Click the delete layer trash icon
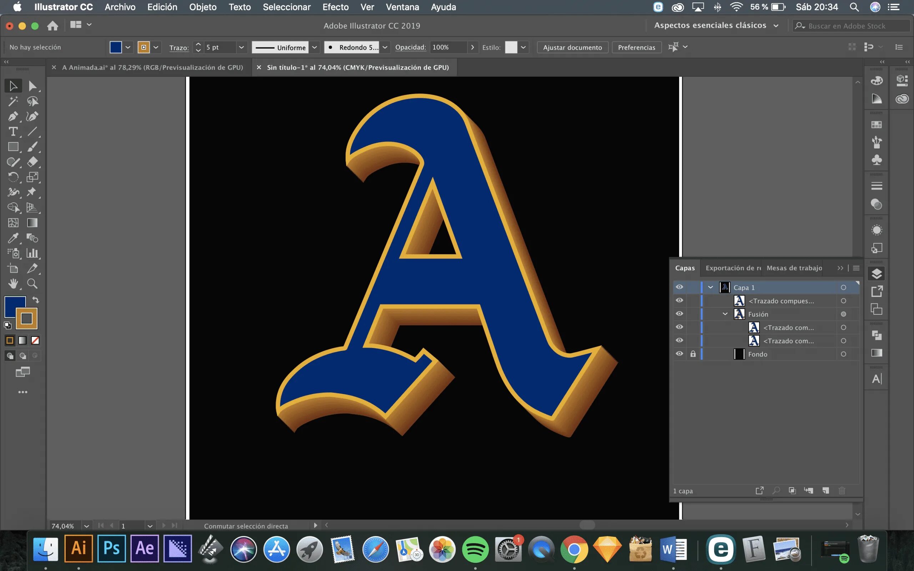This screenshot has width=914, height=571. [842, 491]
